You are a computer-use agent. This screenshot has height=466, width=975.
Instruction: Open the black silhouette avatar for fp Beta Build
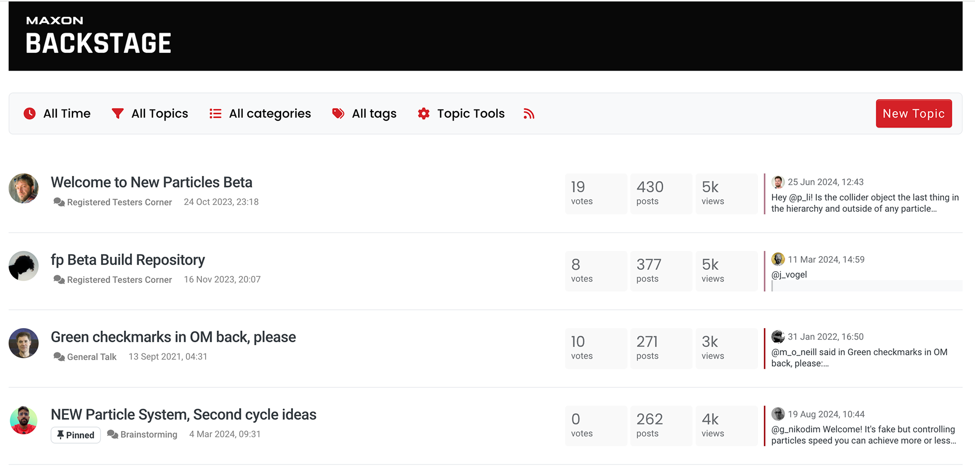pos(24,266)
